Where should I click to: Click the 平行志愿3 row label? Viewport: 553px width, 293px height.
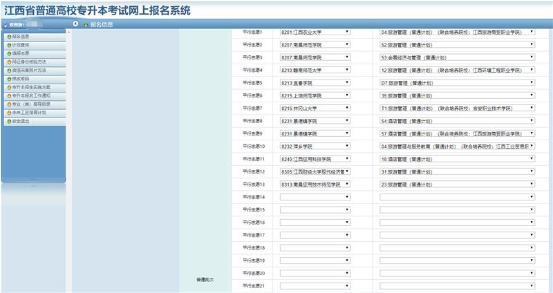coord(252,57)
